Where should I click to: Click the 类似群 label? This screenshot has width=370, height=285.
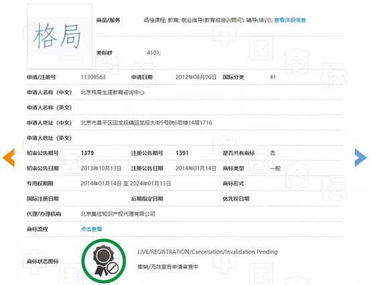(x=104, y=53)
